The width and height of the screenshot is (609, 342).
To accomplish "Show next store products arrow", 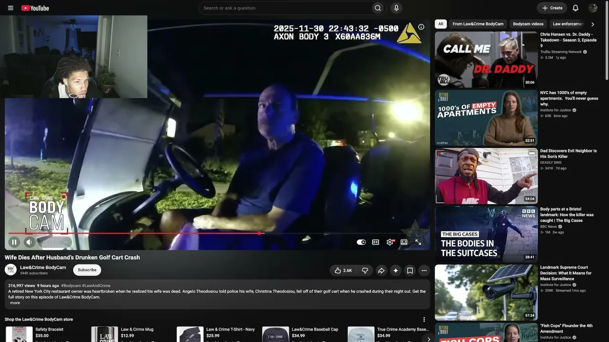I will tap(428, 339).
